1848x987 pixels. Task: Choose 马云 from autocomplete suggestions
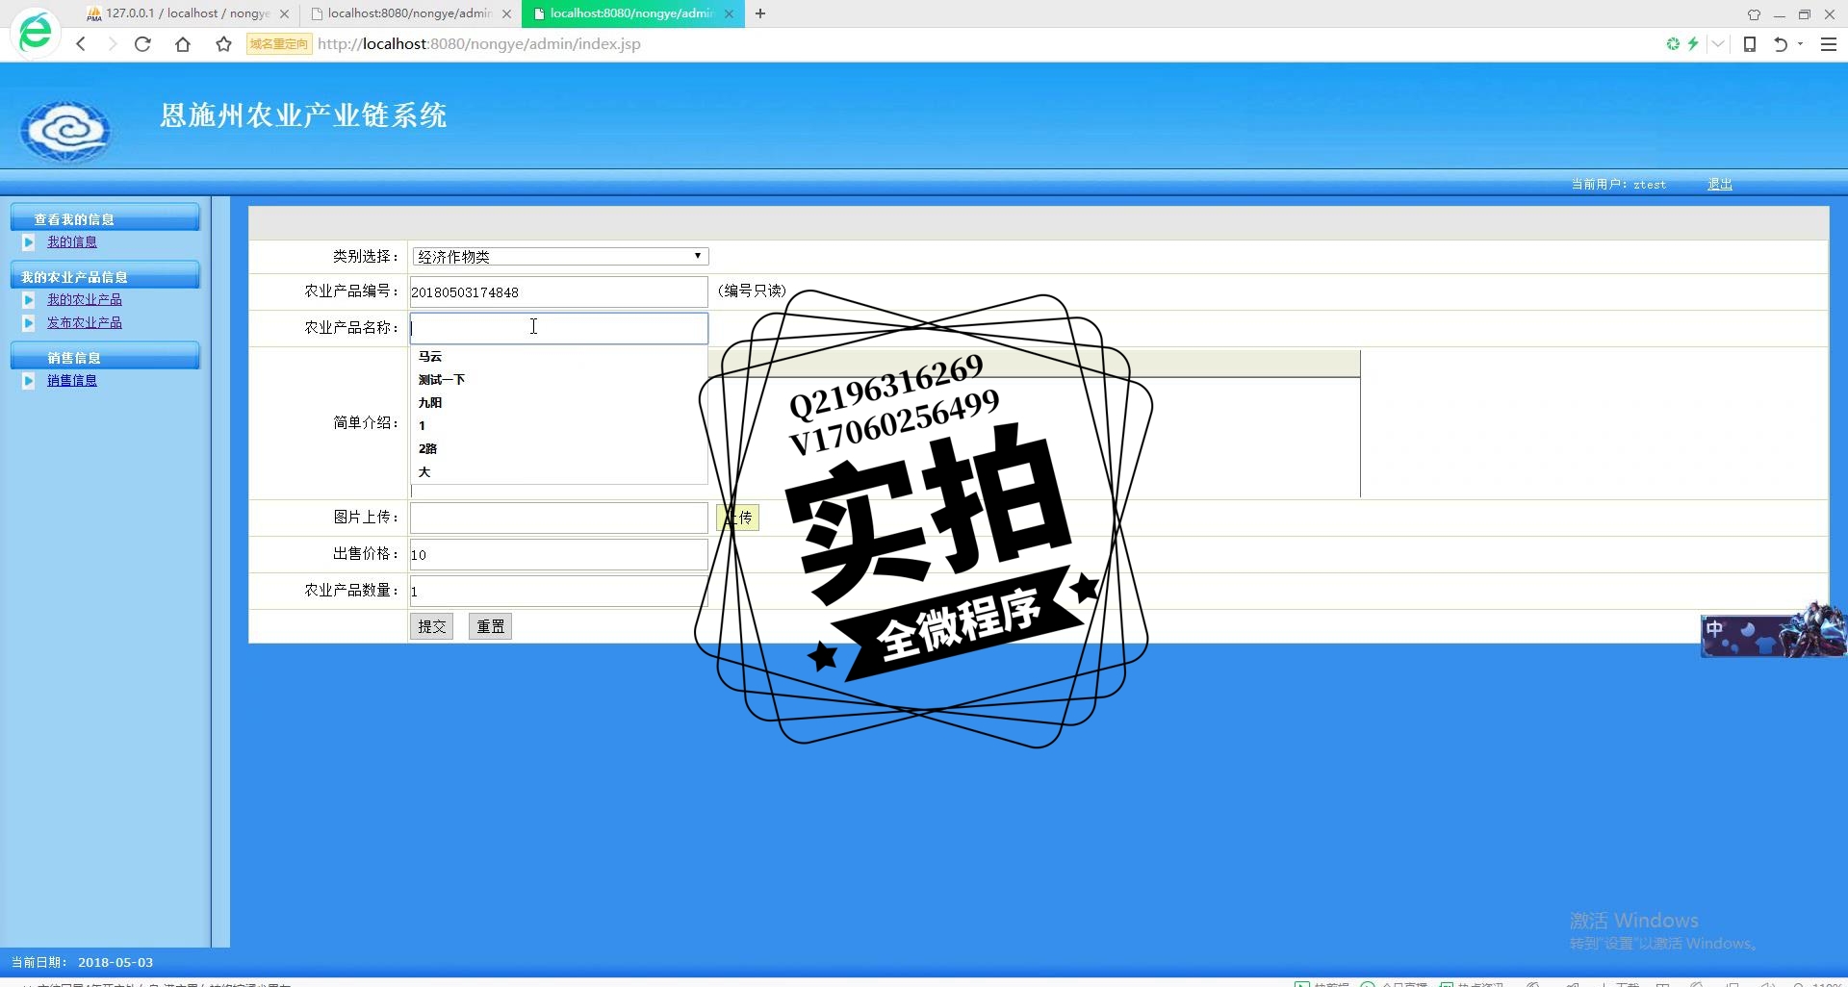tap(558, 356)
